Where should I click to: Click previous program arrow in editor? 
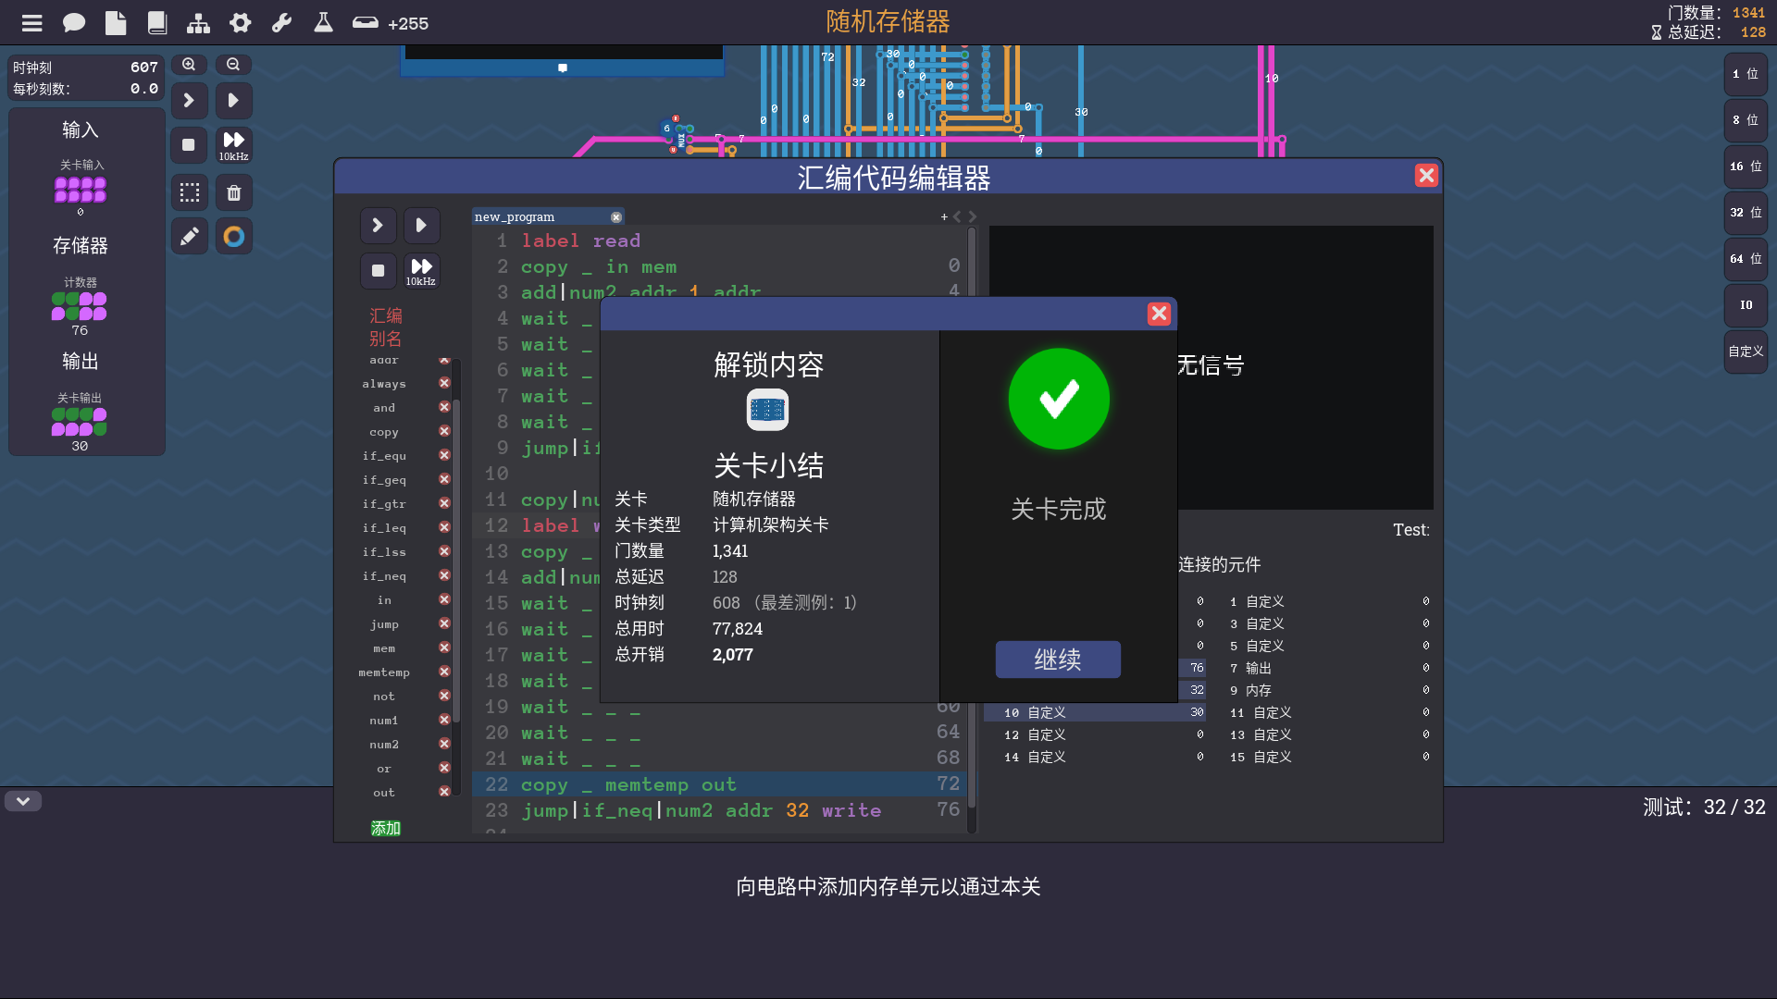click(958, 216)
